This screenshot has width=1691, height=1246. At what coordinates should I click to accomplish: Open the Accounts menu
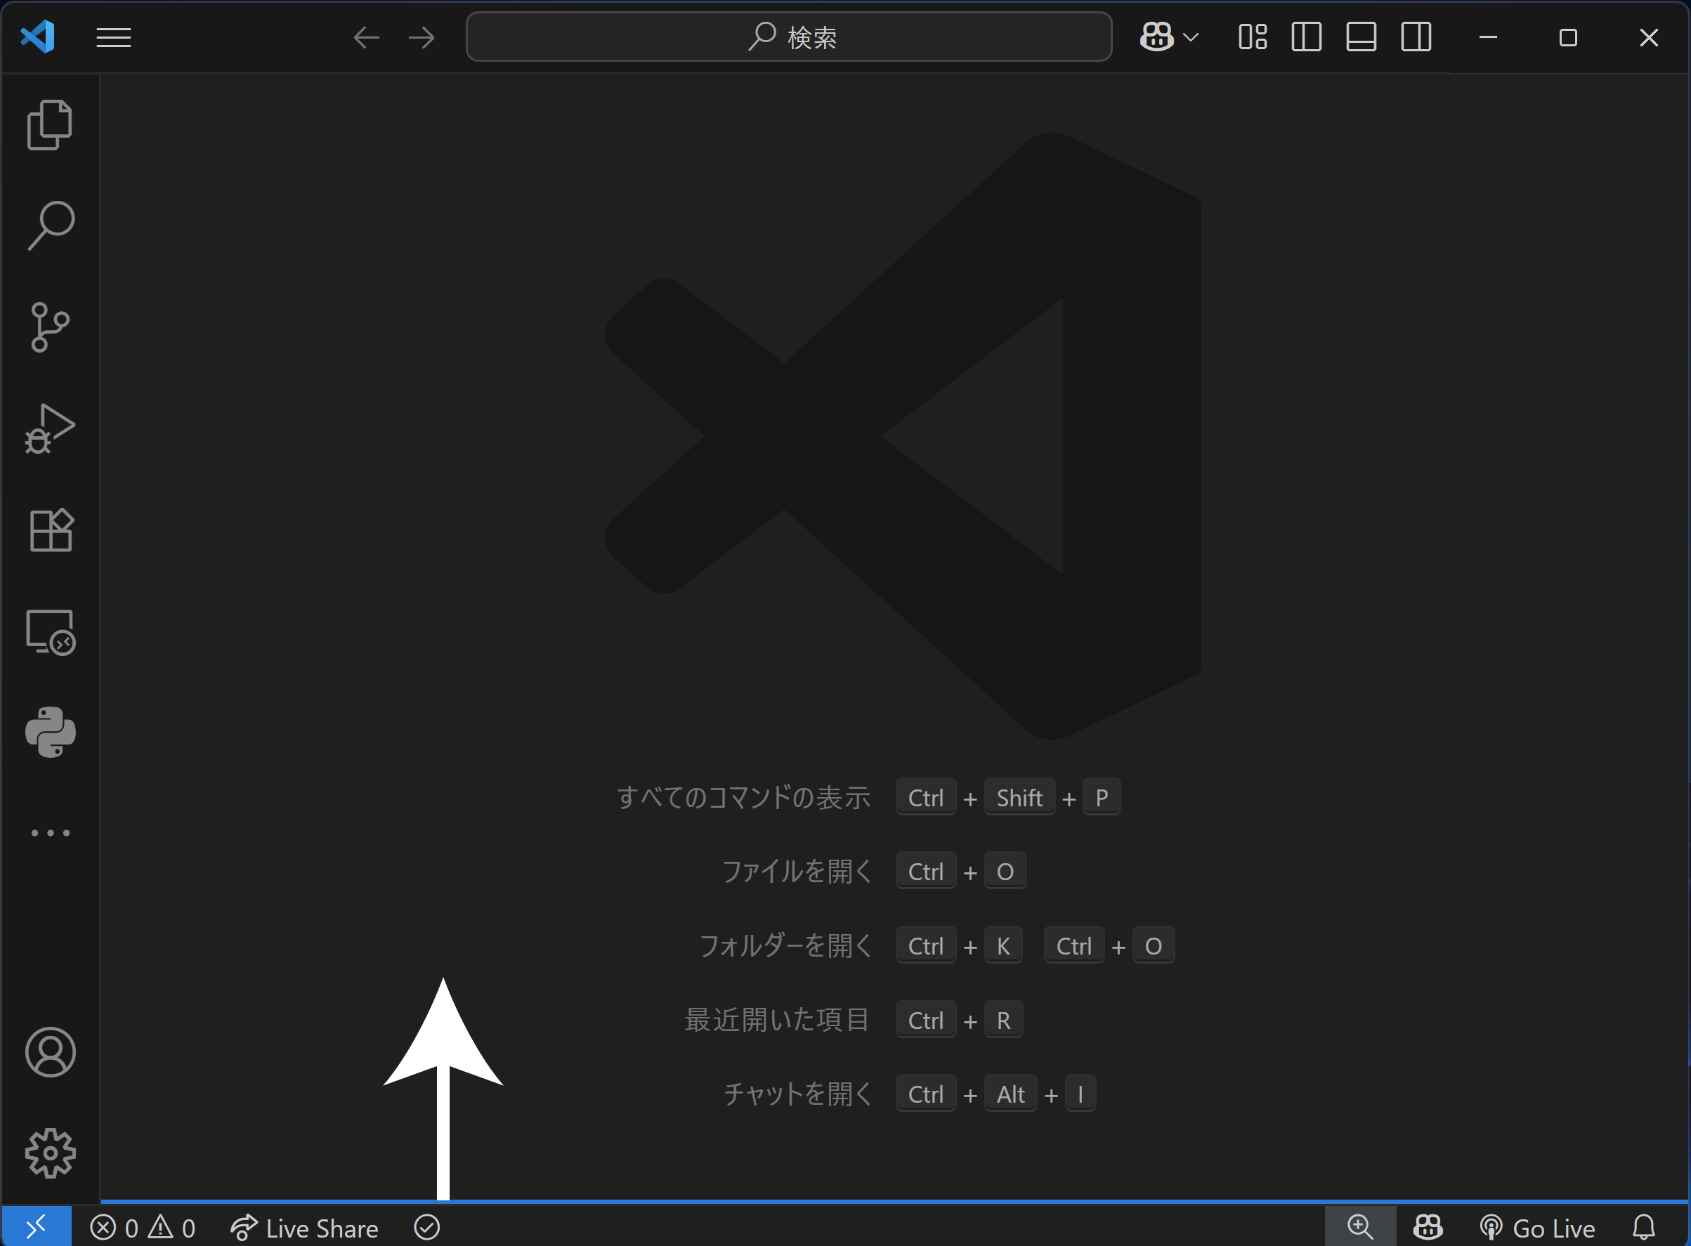(50, 1052)
